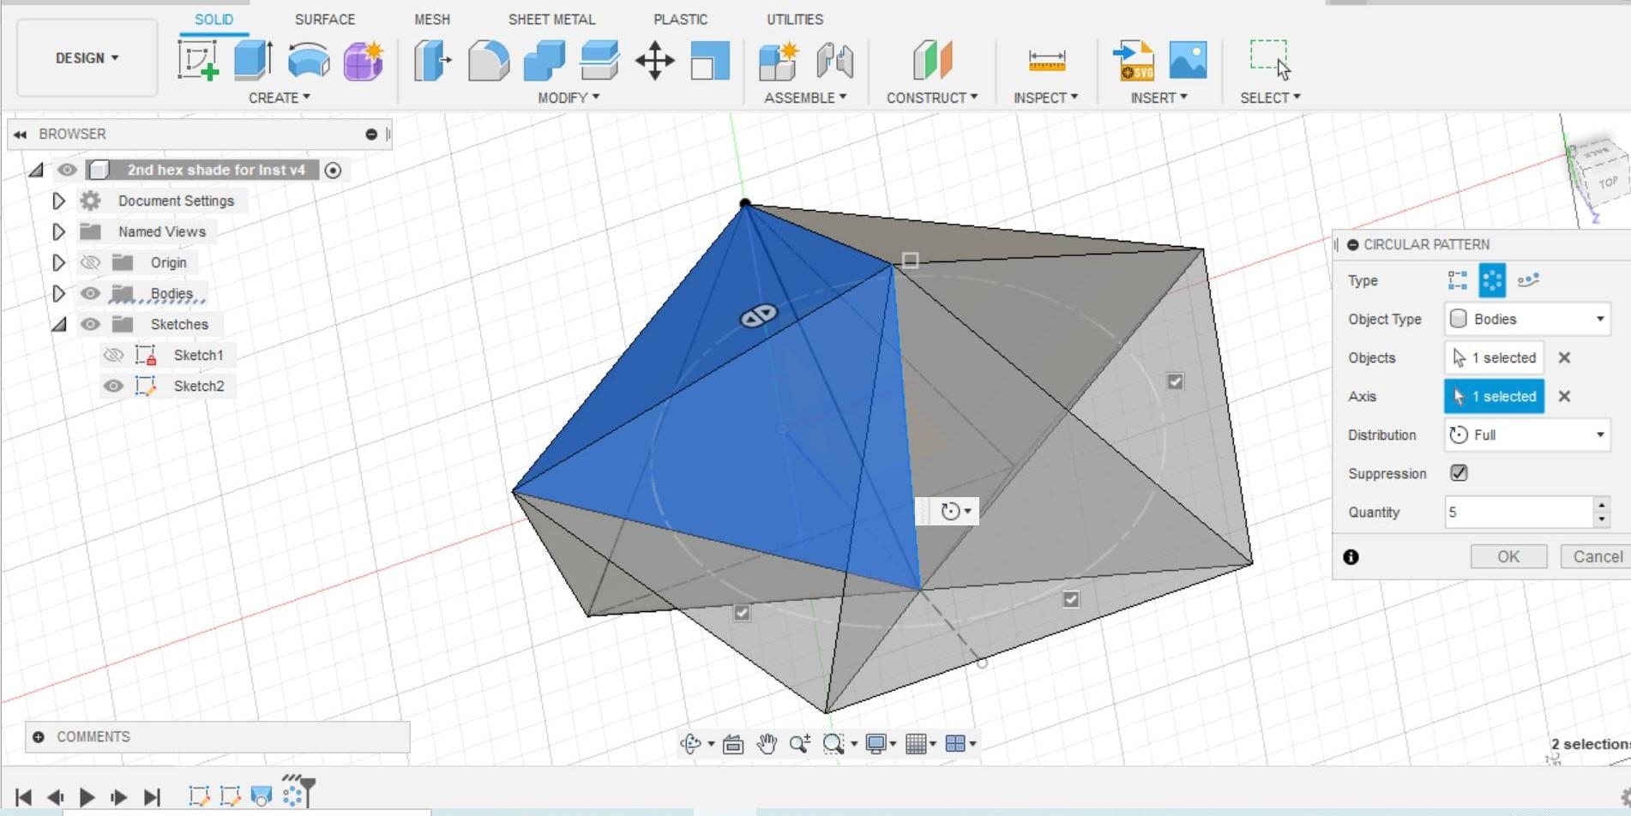Hide Sketch2 using its visibility eye
Screen dimensions: 1631x816
(114, 386)
